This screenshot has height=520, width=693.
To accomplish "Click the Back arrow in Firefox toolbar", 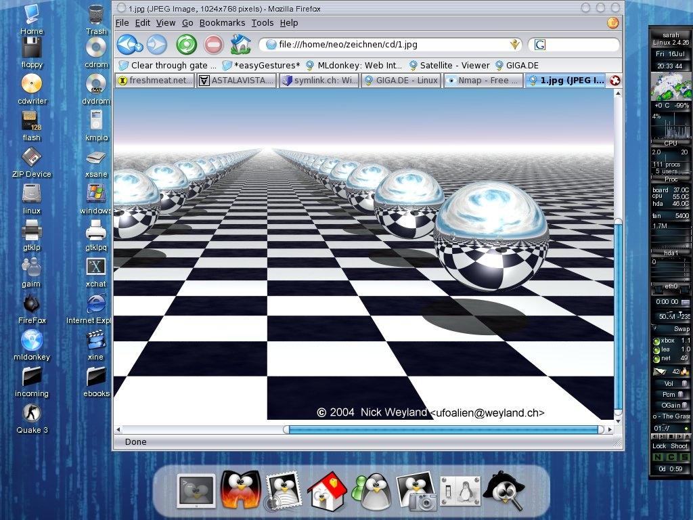I will (127, 45).
